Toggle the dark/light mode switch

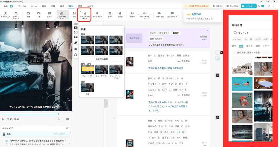click(x=263, y=6)
